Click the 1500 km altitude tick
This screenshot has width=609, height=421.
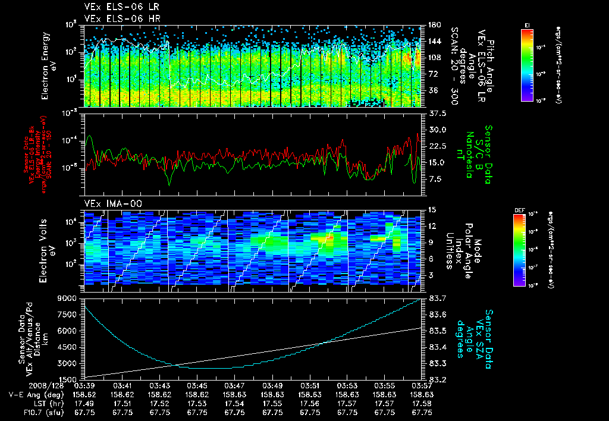[68, 379]
